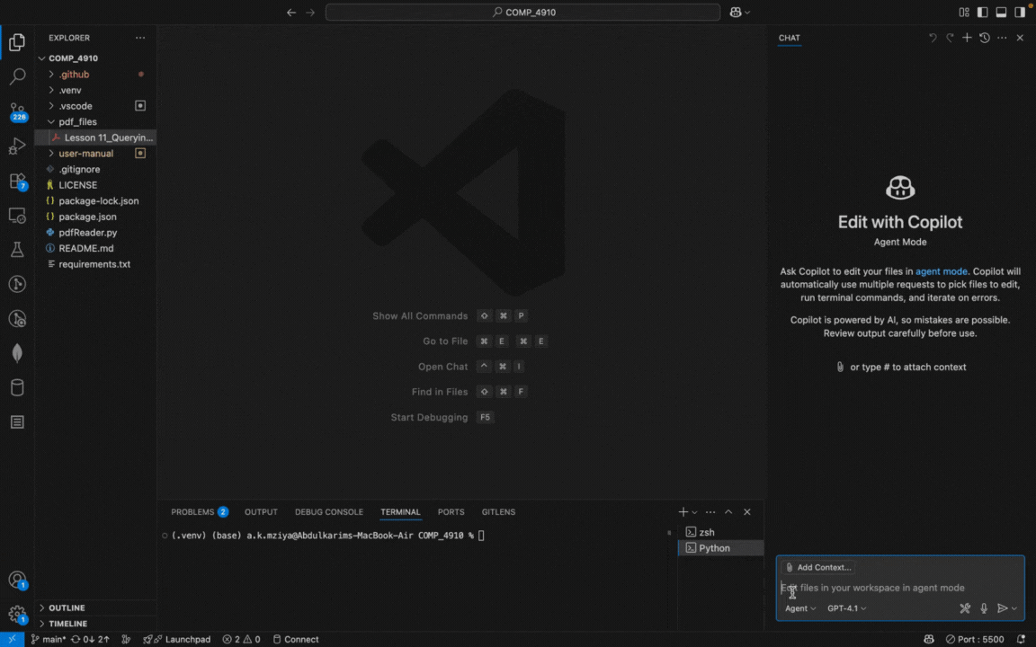Open the Extensions view in activity bar
Image resolution: width=1036 pixels, height=647 pixels.
(17, 182)
